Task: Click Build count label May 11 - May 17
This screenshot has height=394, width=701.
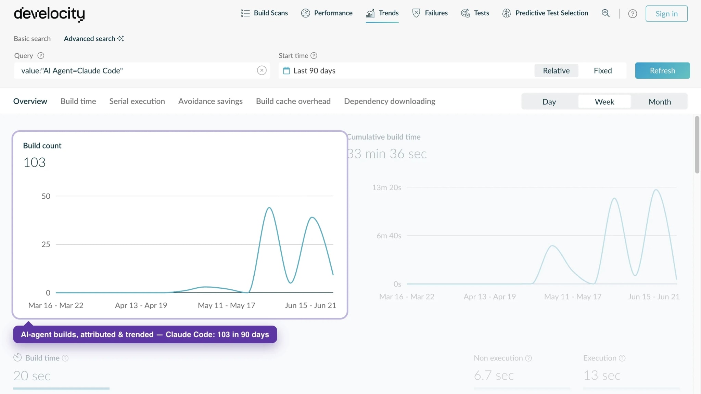Action: pos(227,305)
